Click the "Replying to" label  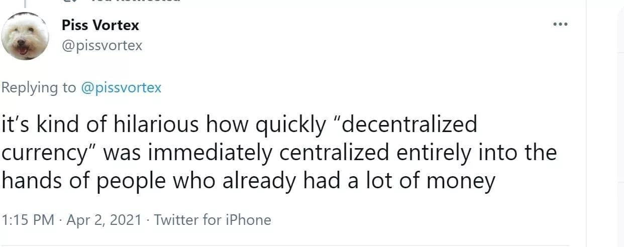tap(39, 87)
